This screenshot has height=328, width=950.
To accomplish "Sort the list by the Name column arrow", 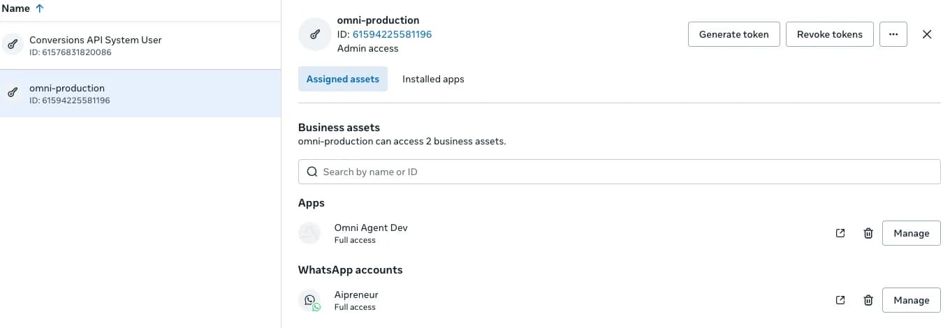I will click(39, 8).
